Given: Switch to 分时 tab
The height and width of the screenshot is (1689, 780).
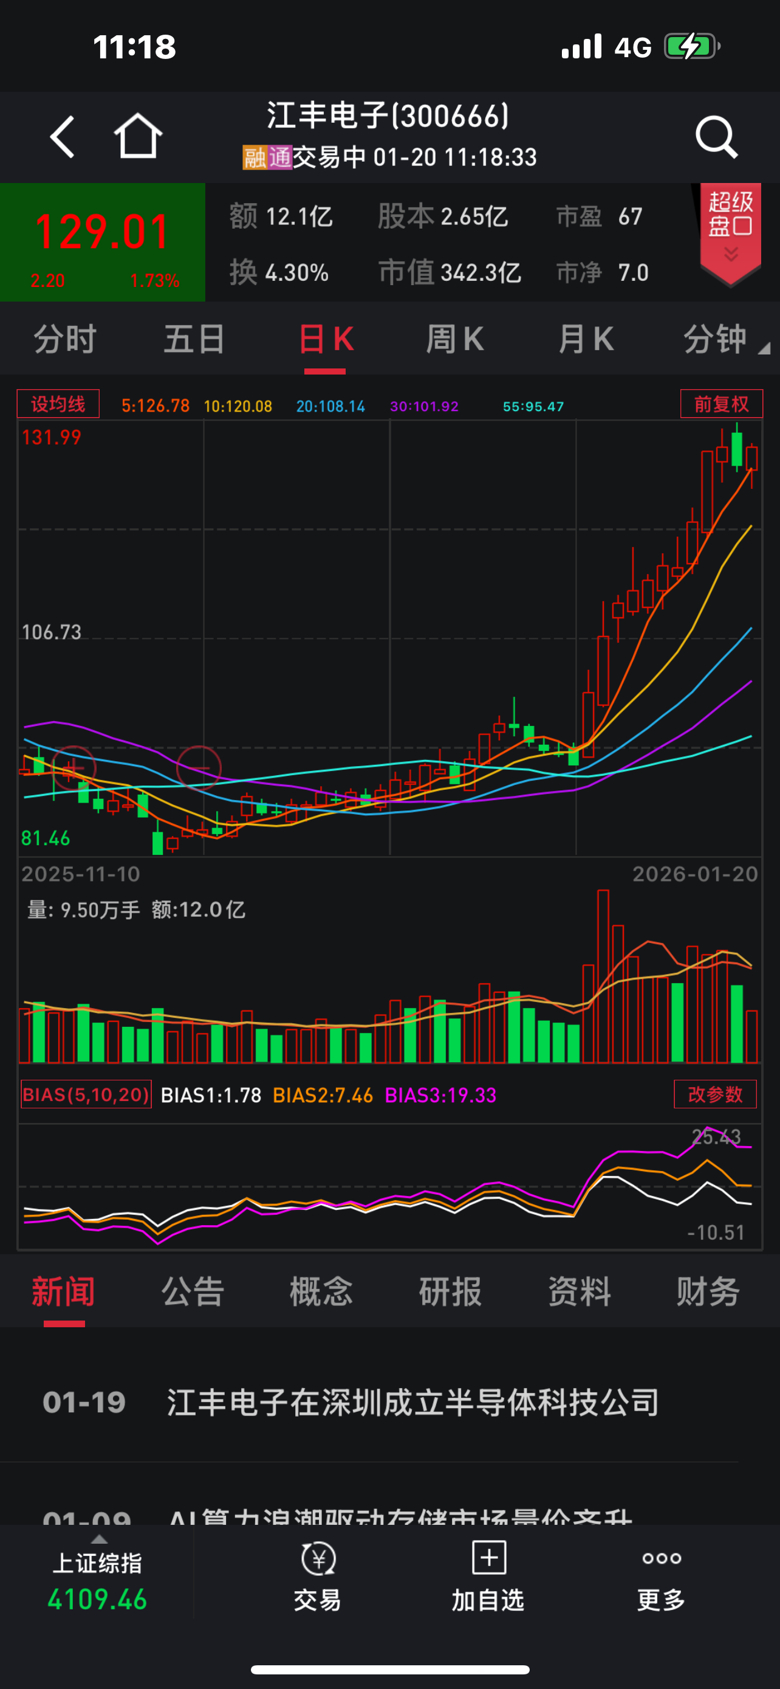Looking at the screenshot, I should [65, 339].
